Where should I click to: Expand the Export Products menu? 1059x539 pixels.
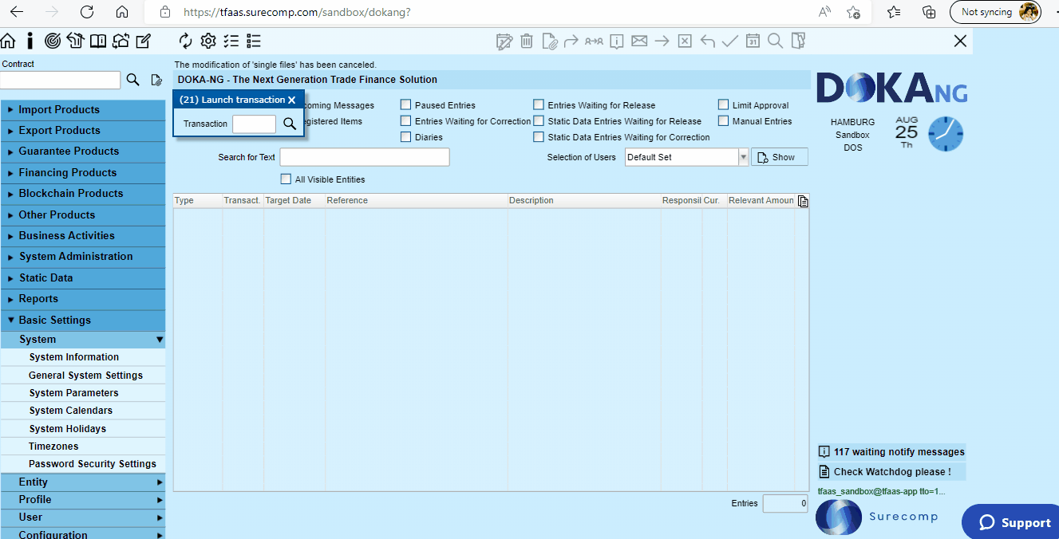pyautogui.click(x=83, y=131)
